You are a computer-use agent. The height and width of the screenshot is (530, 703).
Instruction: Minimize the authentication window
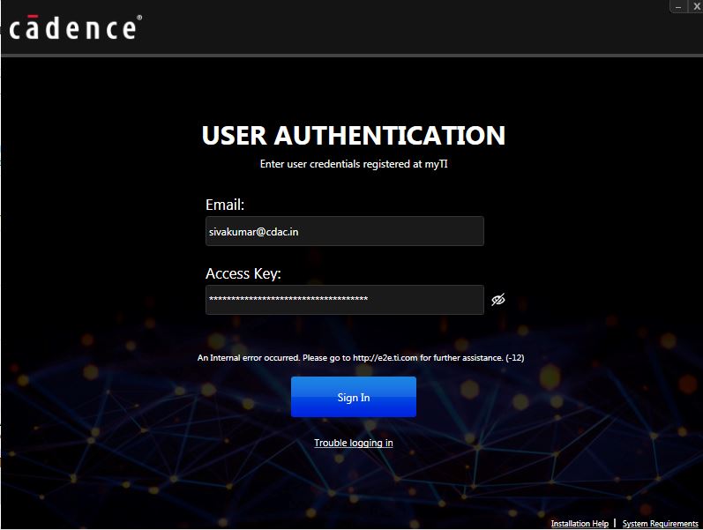678,6
